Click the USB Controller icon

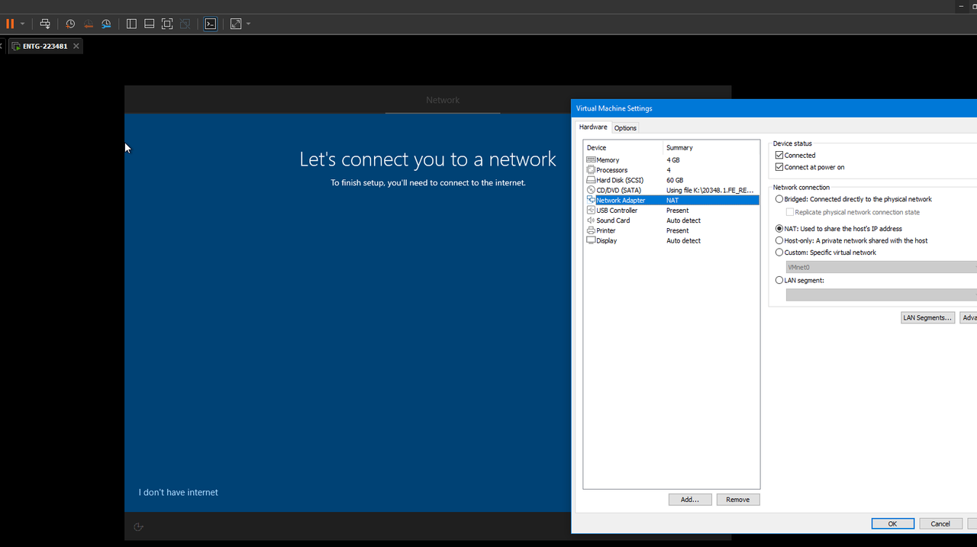pyautogui.click(x=591, y=211)
